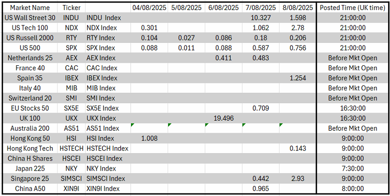Select the 0.965 value for XIN9I
The height and width of the screenshot is (196, 390).
(260, 189)
